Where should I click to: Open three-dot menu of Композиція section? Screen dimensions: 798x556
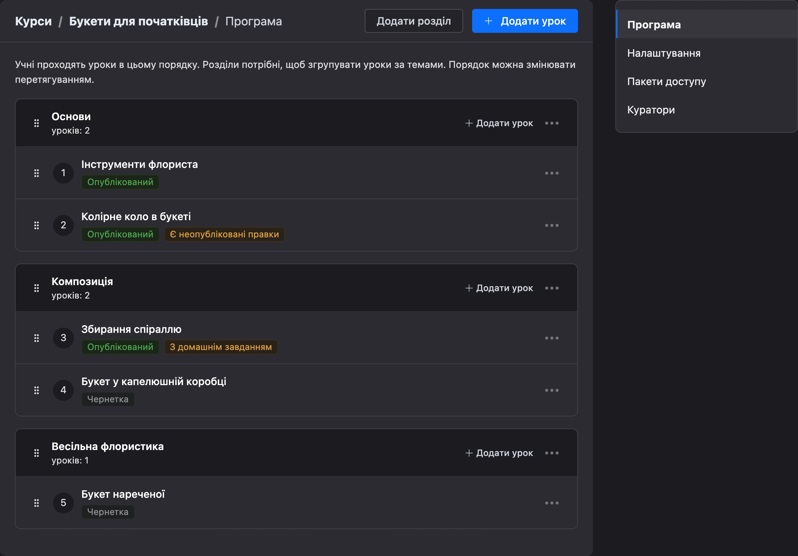pyautogui.click(x=552, y=288)
